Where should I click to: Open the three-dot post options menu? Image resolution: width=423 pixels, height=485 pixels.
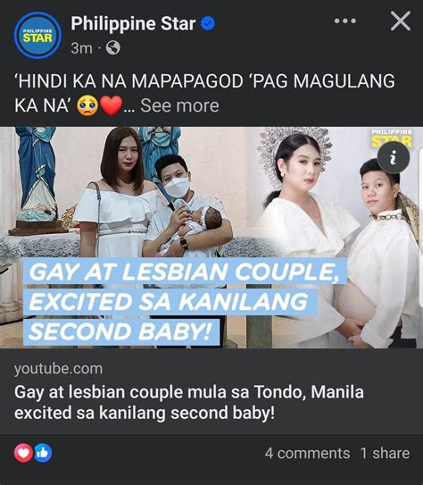point(345,21)
